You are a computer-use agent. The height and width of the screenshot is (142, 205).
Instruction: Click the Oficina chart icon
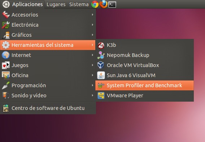6,75
